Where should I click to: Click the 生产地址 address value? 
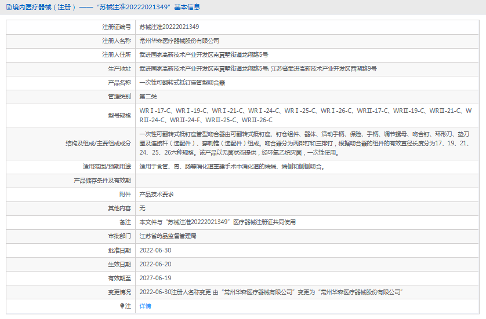coord(258,69)
